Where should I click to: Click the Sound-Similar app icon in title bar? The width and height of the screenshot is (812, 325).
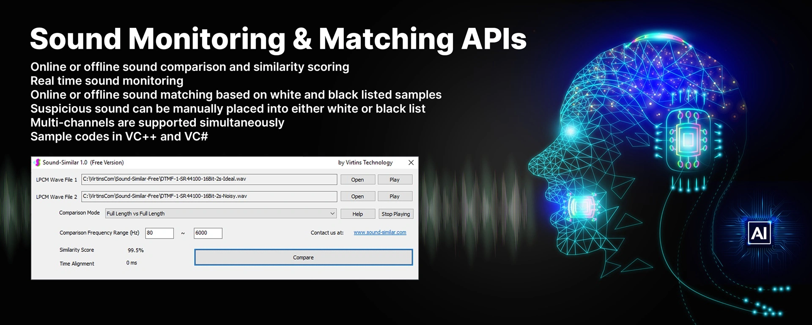(37, 162)
